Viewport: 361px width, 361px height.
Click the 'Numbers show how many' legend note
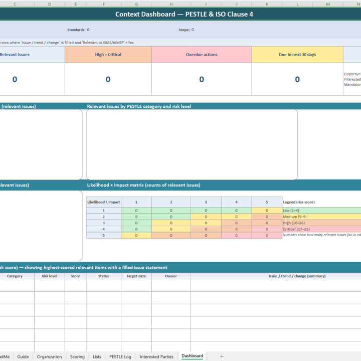point(321,235)
